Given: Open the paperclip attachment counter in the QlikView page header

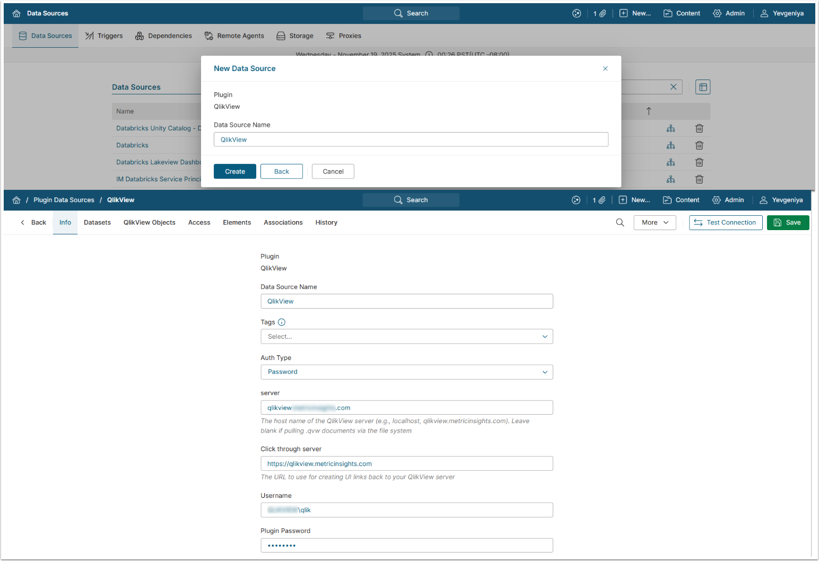Looking at the screenshot, I should [x=599, y=200].
